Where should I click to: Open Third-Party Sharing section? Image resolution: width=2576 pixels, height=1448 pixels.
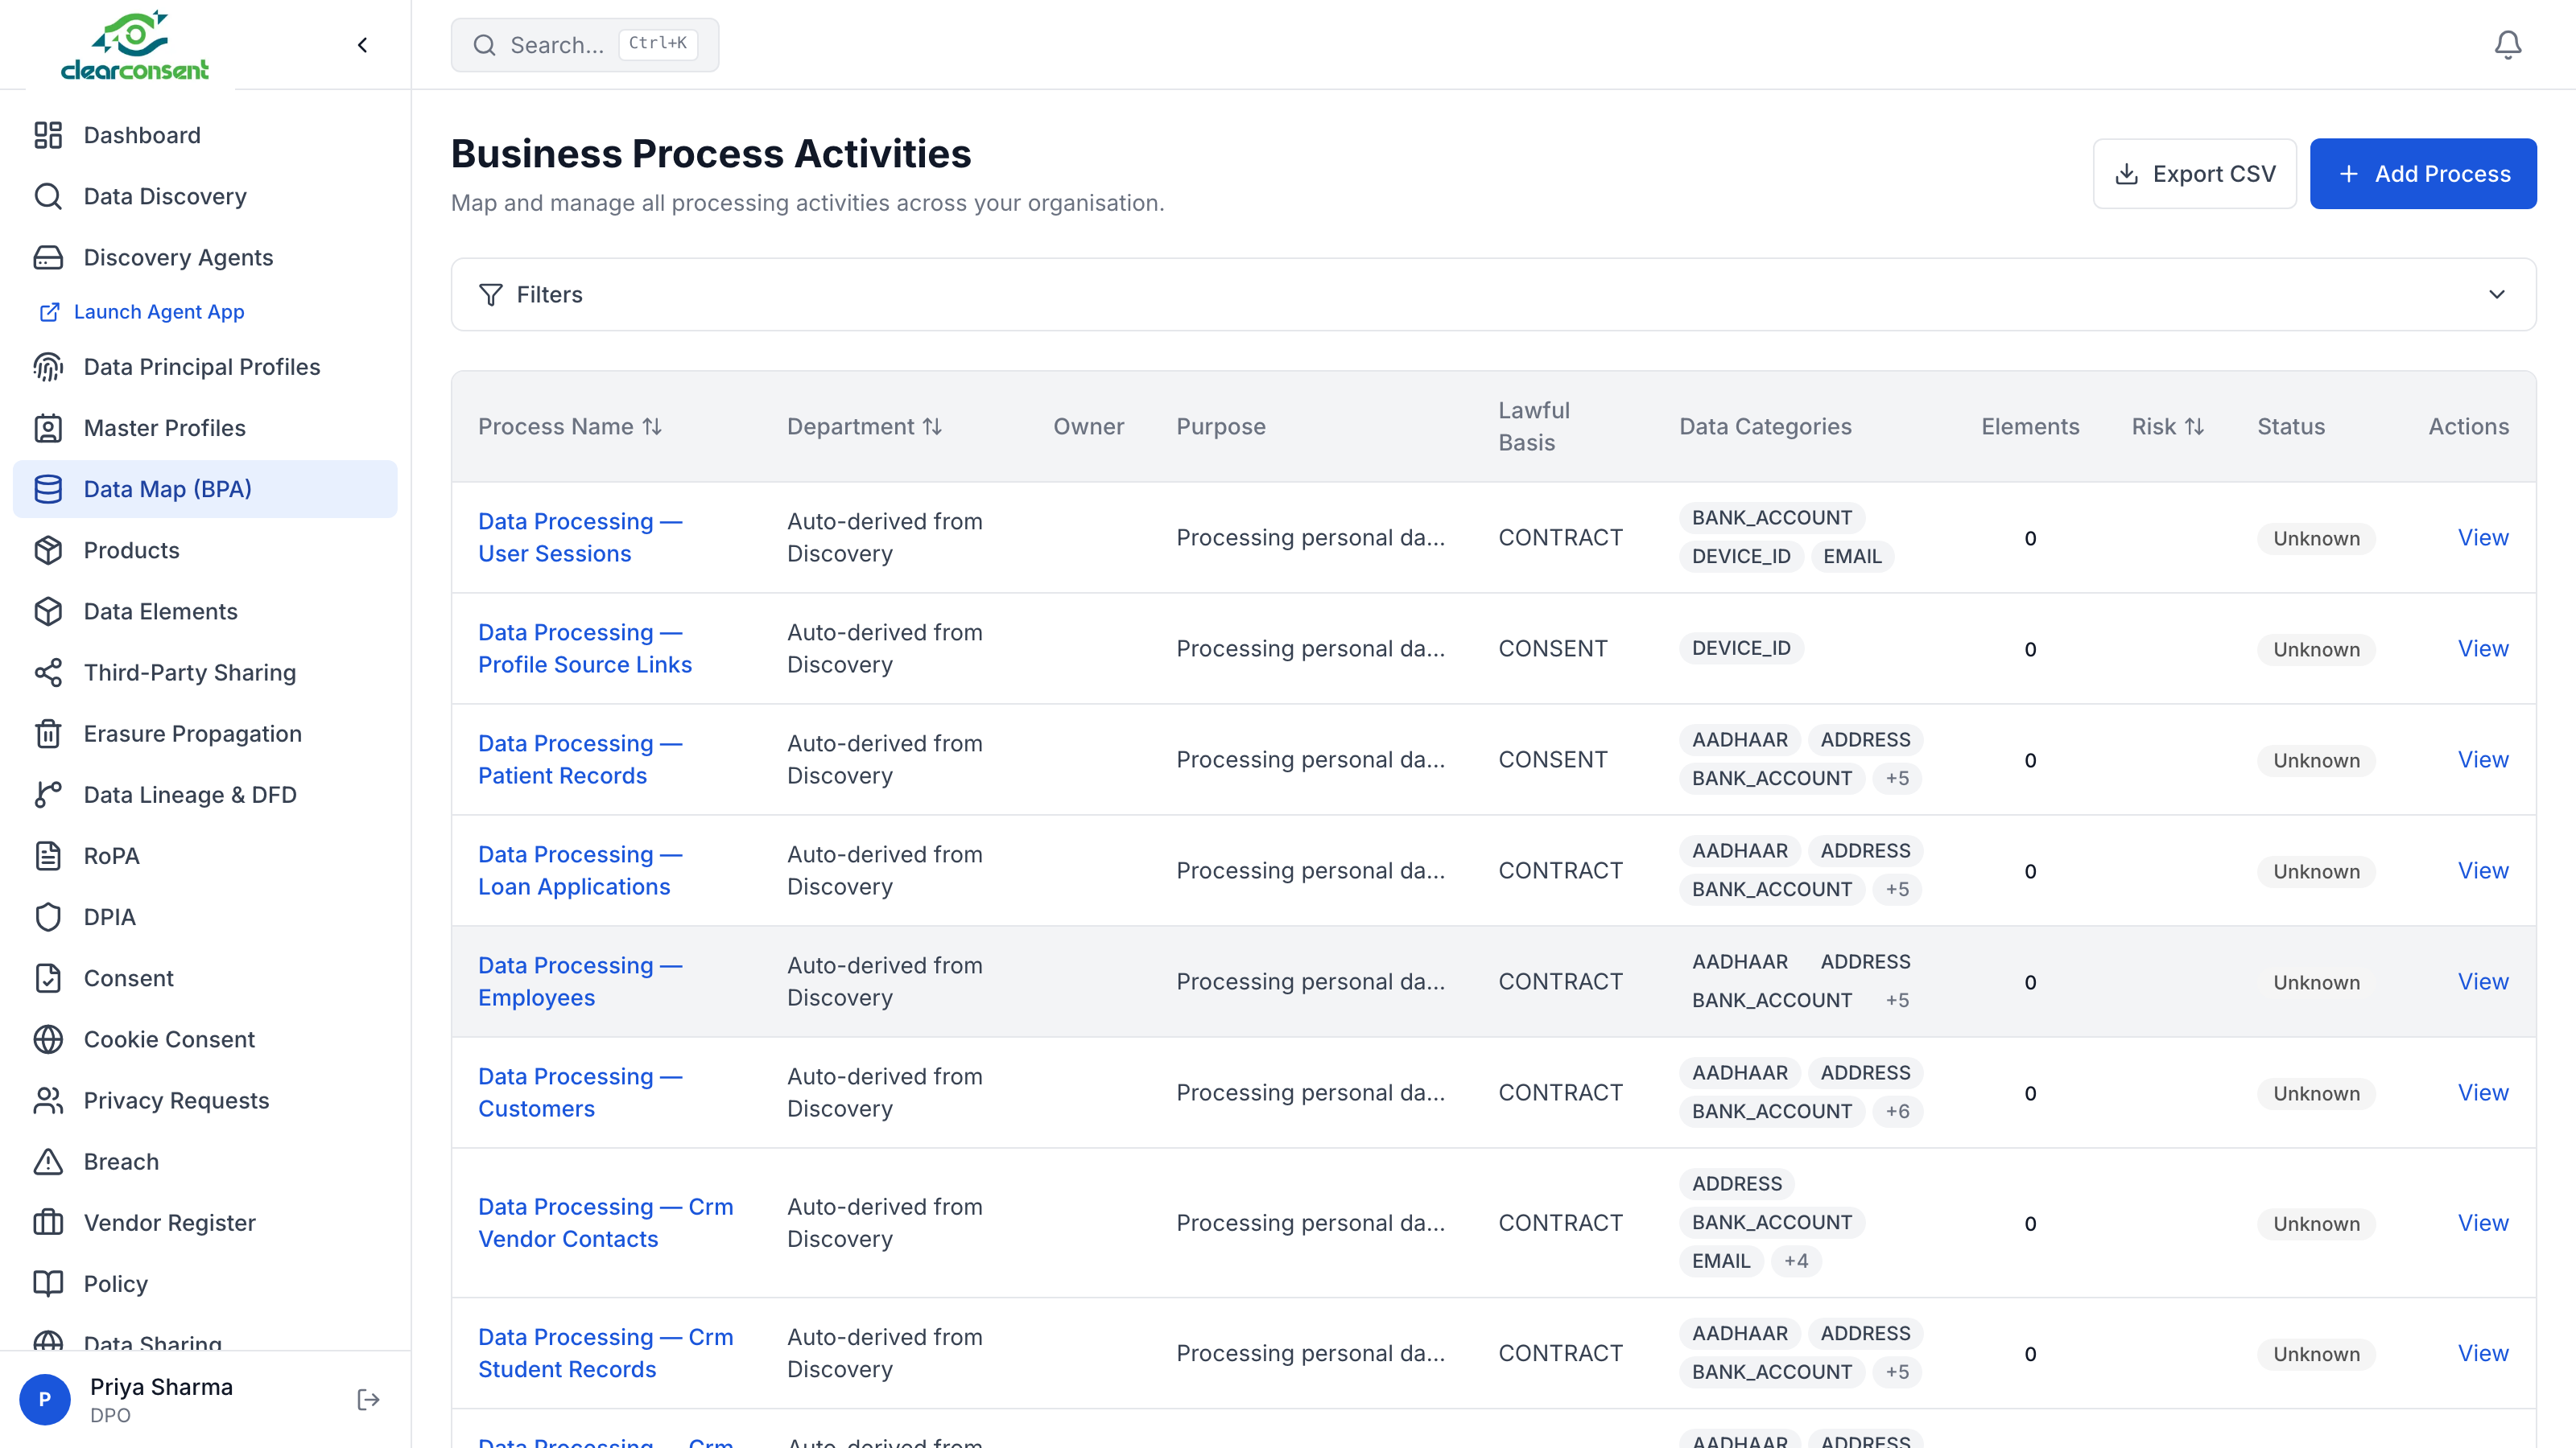point(205,672)
